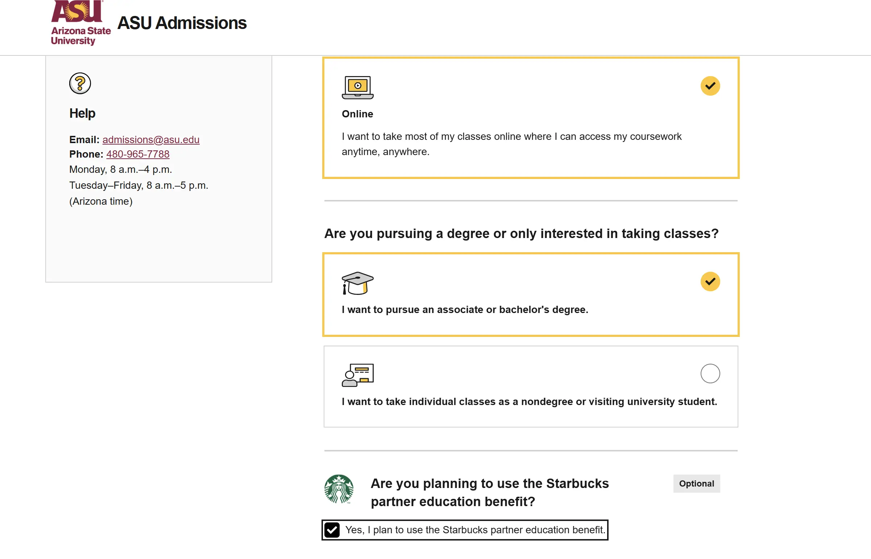Click the Online option's yellow checkmark
Image resolution: width=871 pixels, height=559 pixels.
(710, 86)
